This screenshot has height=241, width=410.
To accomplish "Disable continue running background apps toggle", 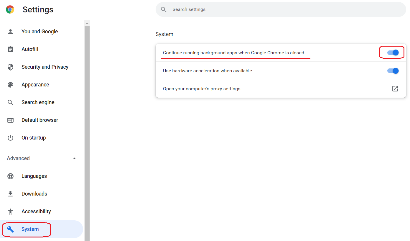I will (393, 53).
